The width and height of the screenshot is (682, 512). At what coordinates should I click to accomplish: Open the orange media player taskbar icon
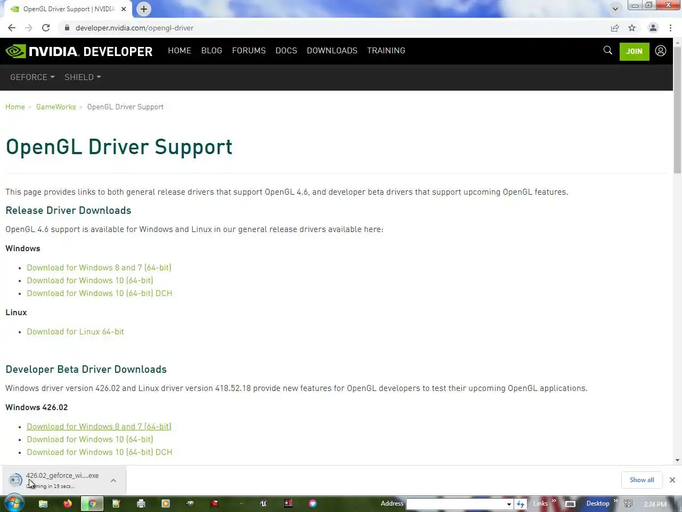coord(166,503)
